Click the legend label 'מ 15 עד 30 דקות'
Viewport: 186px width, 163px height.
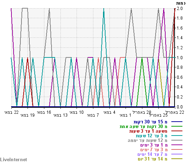coord(151,122)
